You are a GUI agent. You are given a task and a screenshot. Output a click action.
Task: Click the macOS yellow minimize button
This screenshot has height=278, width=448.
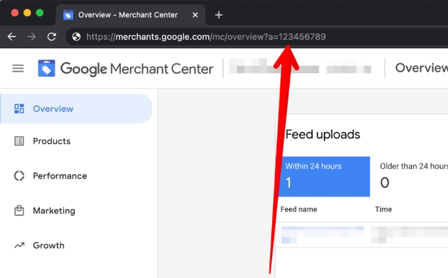click(27, 13)
